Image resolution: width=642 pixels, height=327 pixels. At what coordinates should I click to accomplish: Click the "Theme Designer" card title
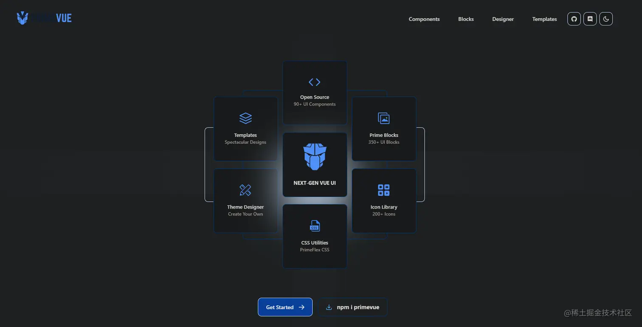245,207
